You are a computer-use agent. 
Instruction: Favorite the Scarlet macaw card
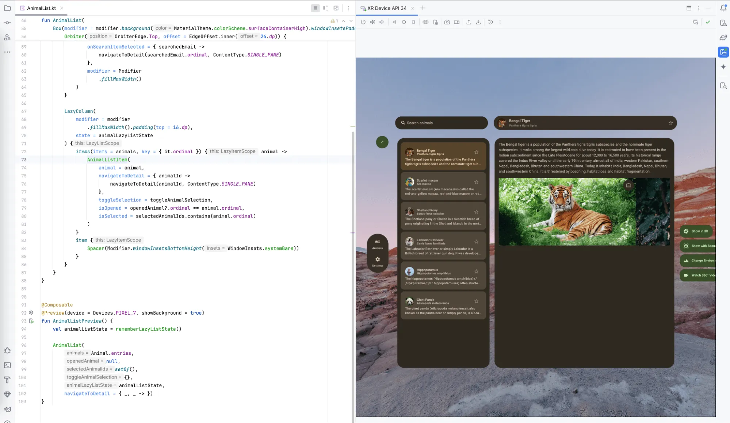(x=476, y=181)
